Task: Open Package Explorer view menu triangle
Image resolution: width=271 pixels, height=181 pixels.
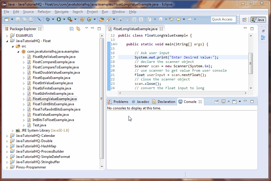Action: coord(87,28)
